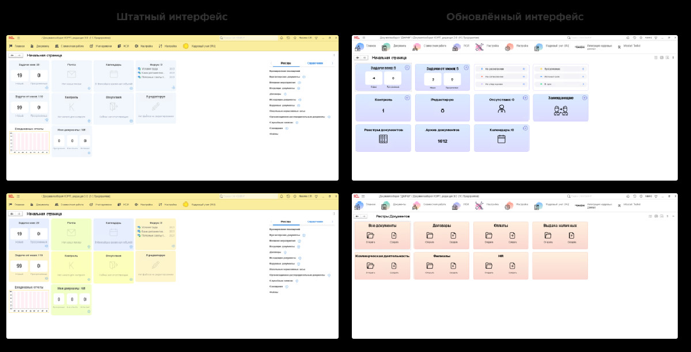The image size is (691, 352).
Task: Open Отсутствие tile with person icon, updated page
Action: click(502, 108)
